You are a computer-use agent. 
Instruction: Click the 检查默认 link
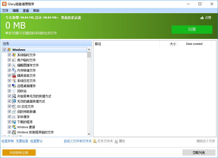click(x=36, y=141)
